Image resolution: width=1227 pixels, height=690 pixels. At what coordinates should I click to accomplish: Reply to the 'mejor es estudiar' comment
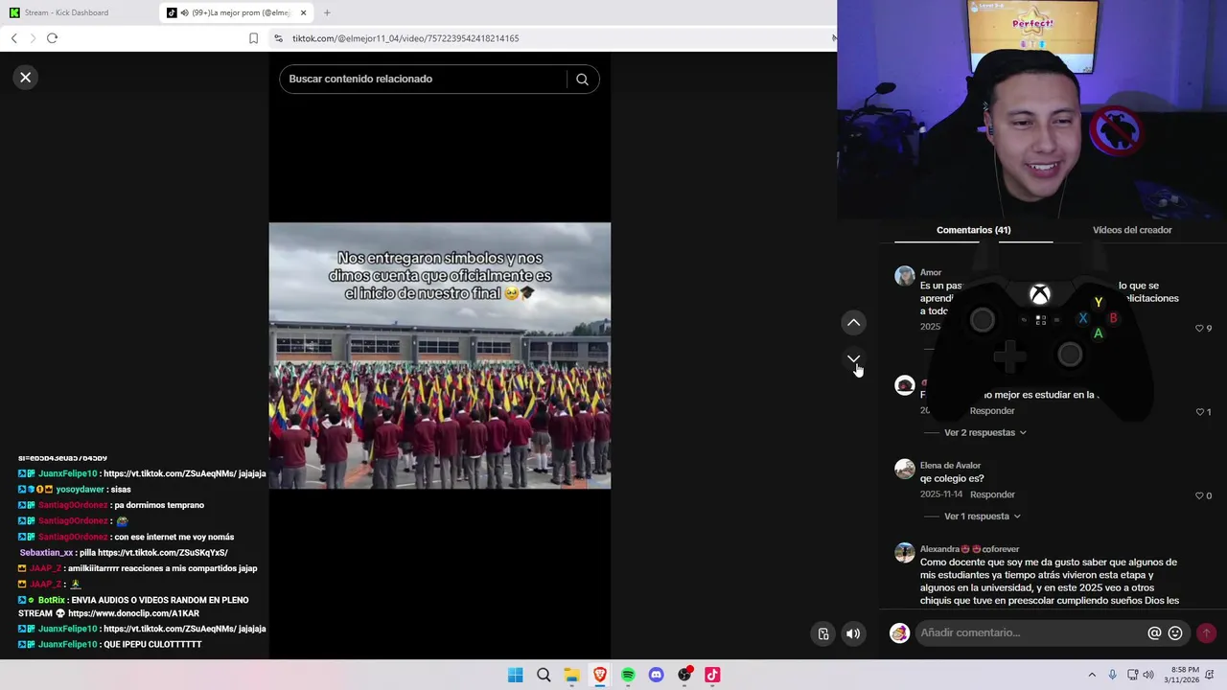click(992, 410)
